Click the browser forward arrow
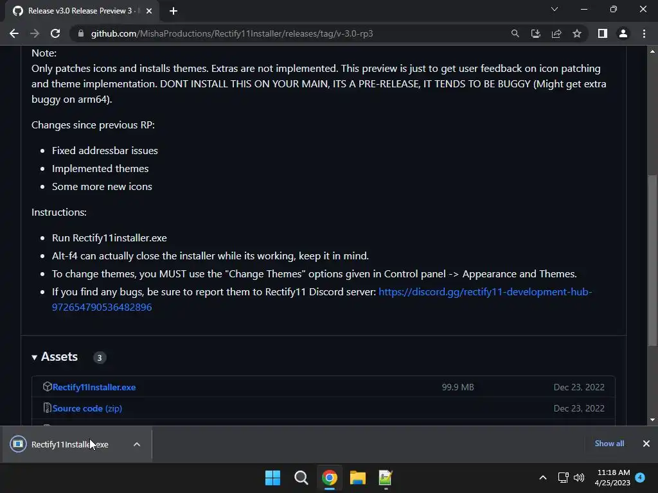 pyautogui.click(x=35, y=33)
